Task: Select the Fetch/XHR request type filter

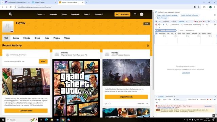Action: [x=162, y=34]
